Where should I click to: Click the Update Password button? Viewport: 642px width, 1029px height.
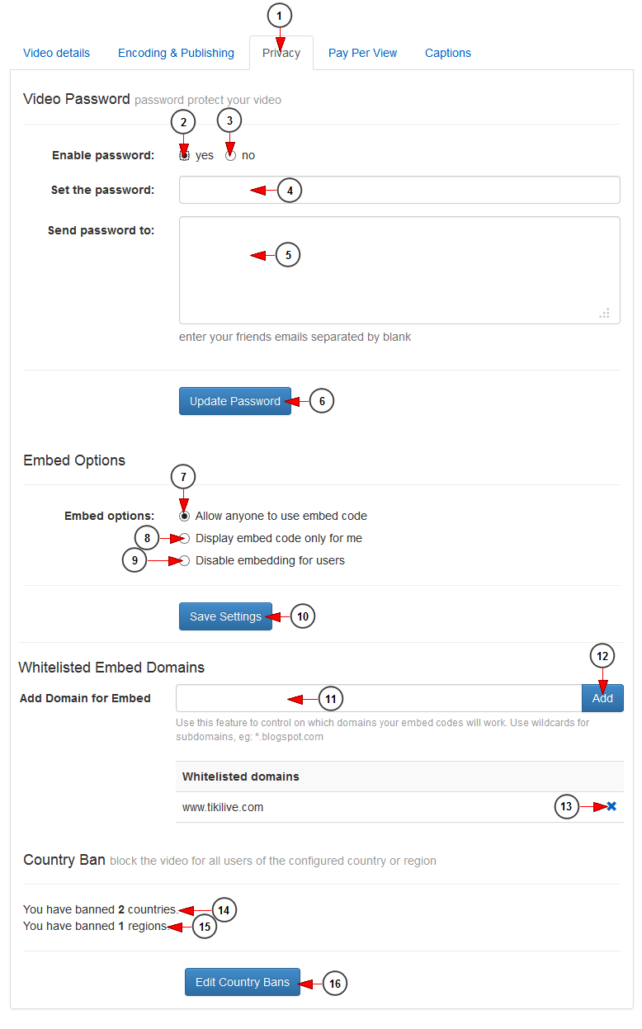tap(235, 401)
